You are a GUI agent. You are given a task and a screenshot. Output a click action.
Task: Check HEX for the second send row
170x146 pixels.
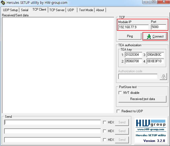(x=105, y=131)
